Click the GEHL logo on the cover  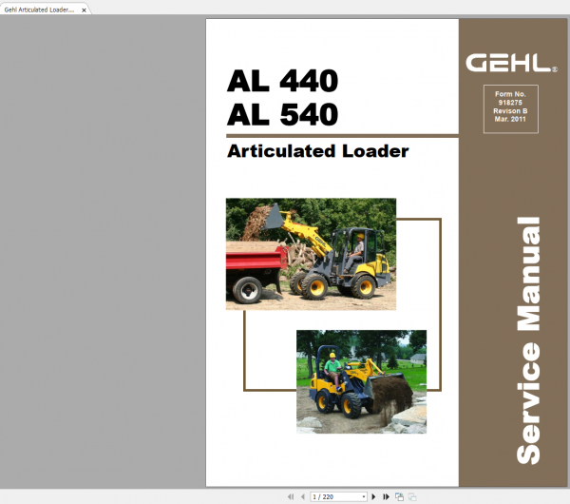[x=511, y=63]
